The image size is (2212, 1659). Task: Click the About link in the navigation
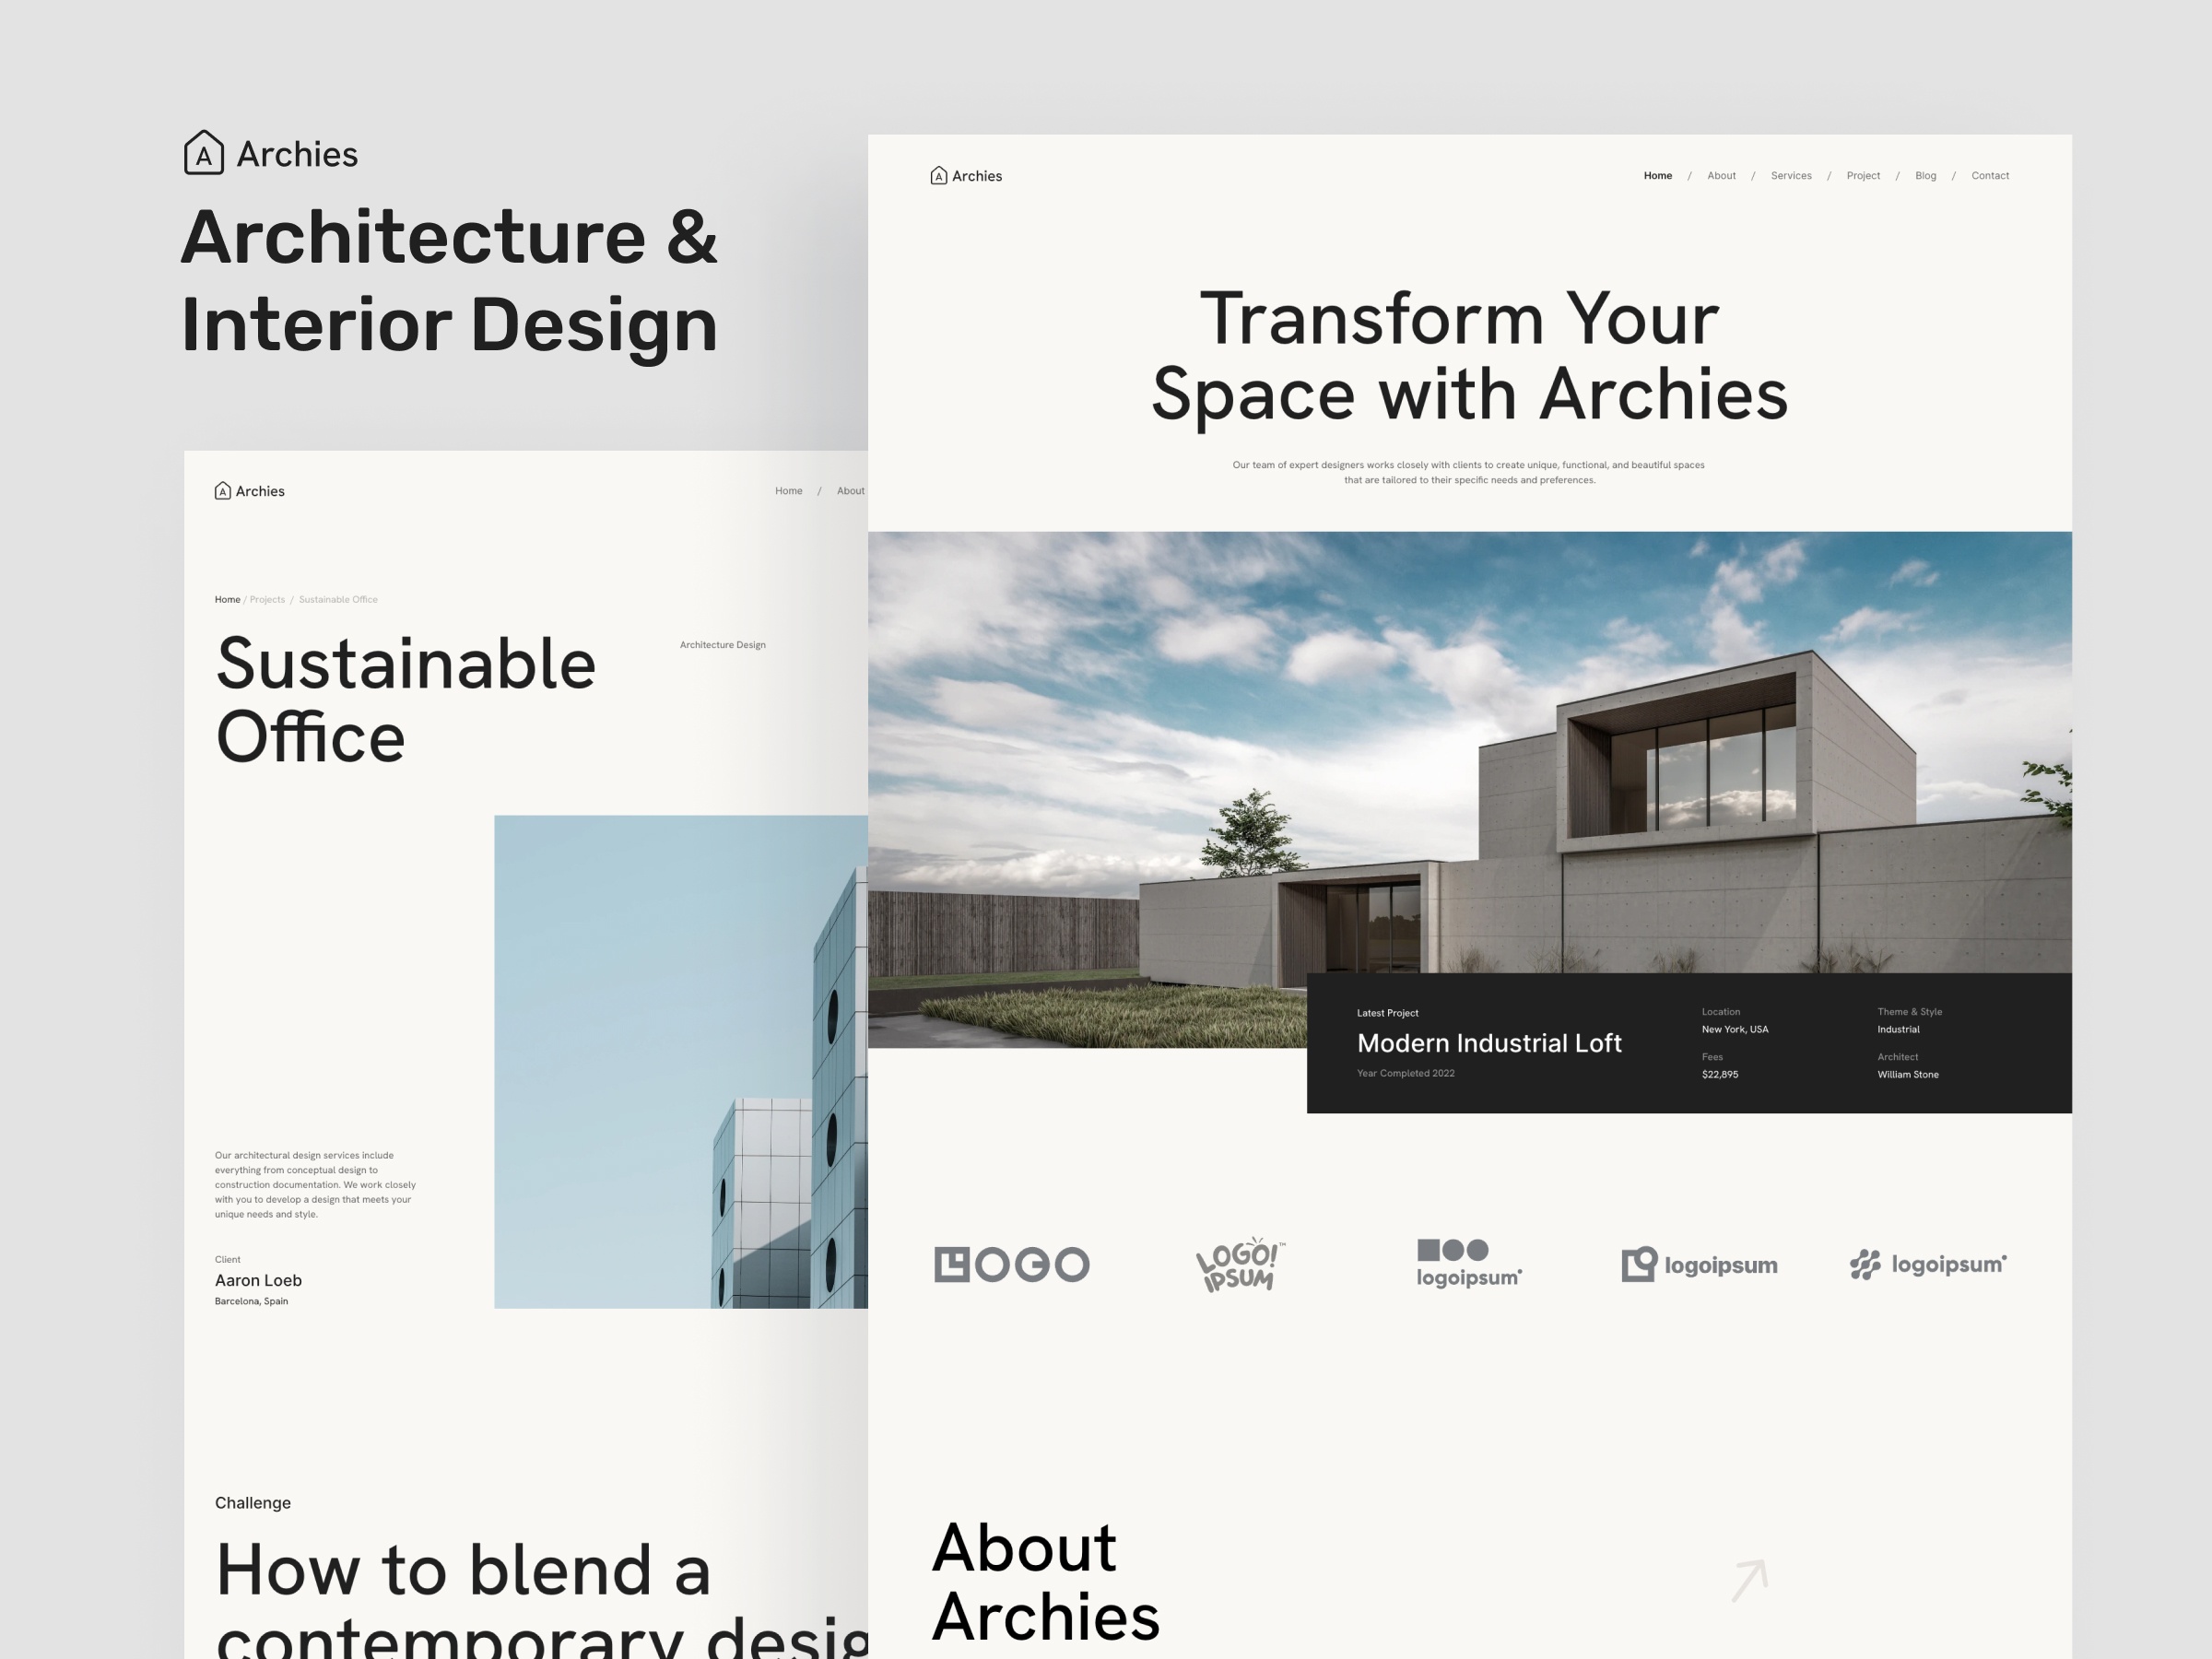tap(1721, 175)
